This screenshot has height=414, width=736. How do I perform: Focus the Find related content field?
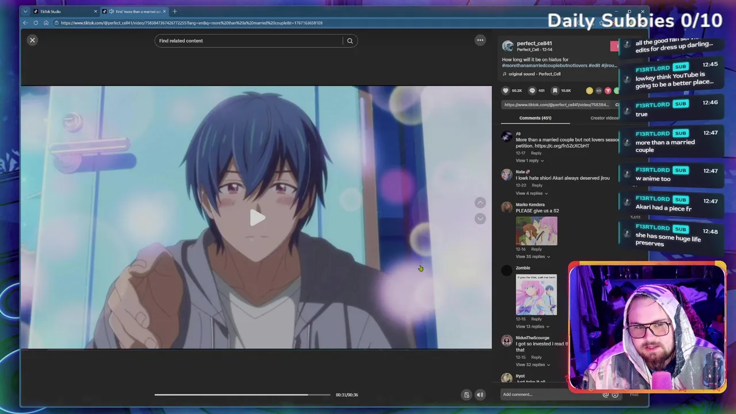tap(248, 41)
